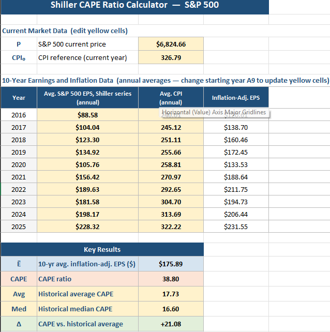The height and width of the screenshot is (332, 330).
Task: Select the 2025 CPI value 322.22
Action: (x=171, y=227)
